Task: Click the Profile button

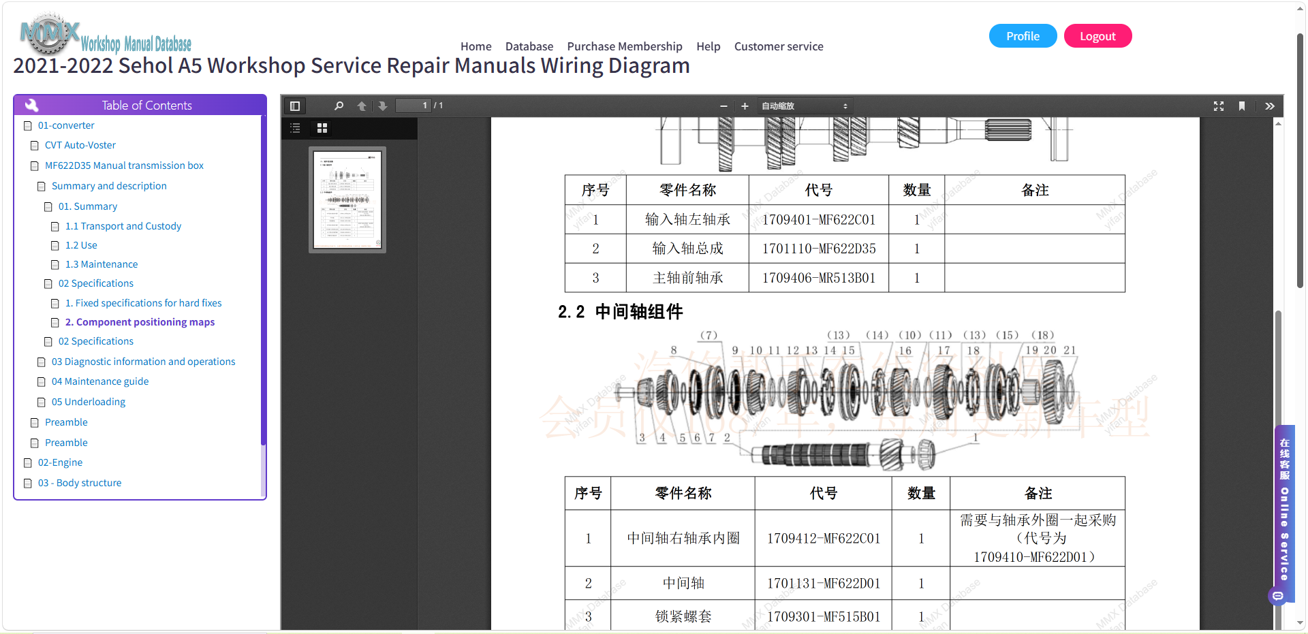Action: coord(1023,36)
